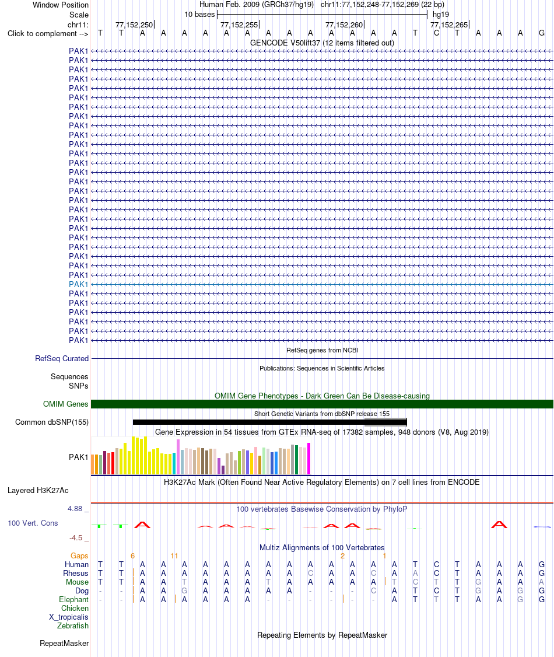Image resolution: width=554 pixels, height=657 pixels.
Task: Click the 'Click to complement -->' label
Action: pyautogui.click(x=48, y=33)
